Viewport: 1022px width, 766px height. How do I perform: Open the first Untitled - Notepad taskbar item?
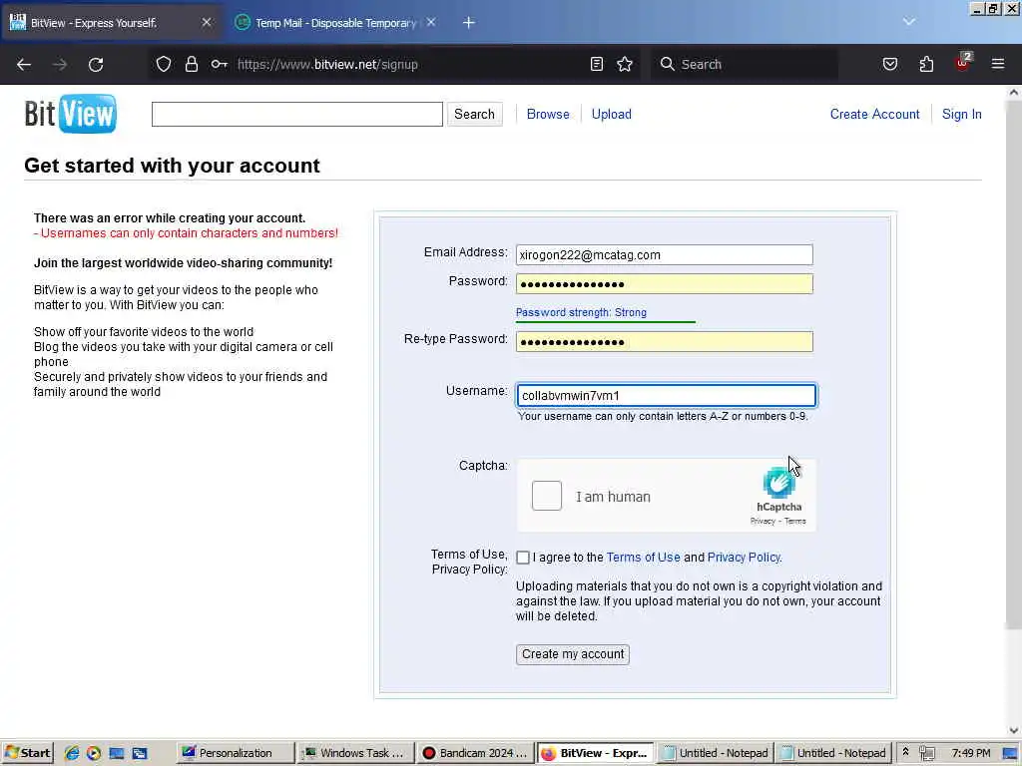click(715, 753)
